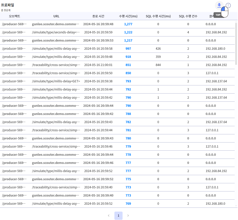Go to previous page with left chevron

tap(109, 216)
